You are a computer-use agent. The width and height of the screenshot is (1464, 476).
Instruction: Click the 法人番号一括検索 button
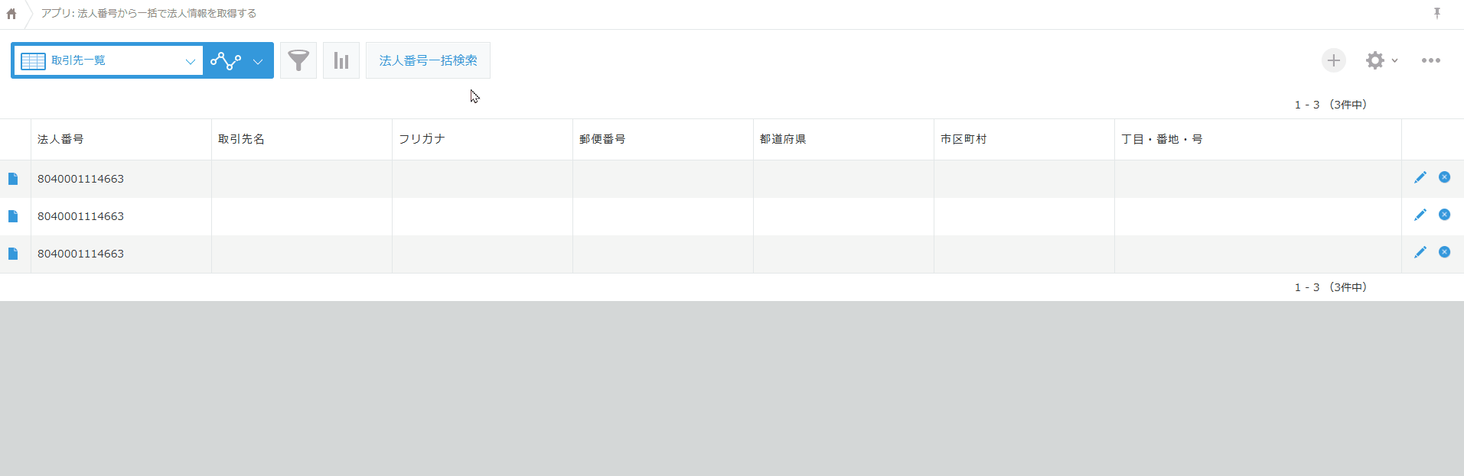pos(428,60)
